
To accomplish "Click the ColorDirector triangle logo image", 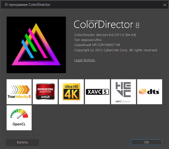I will pyautogui.click(x=36, y=45).
